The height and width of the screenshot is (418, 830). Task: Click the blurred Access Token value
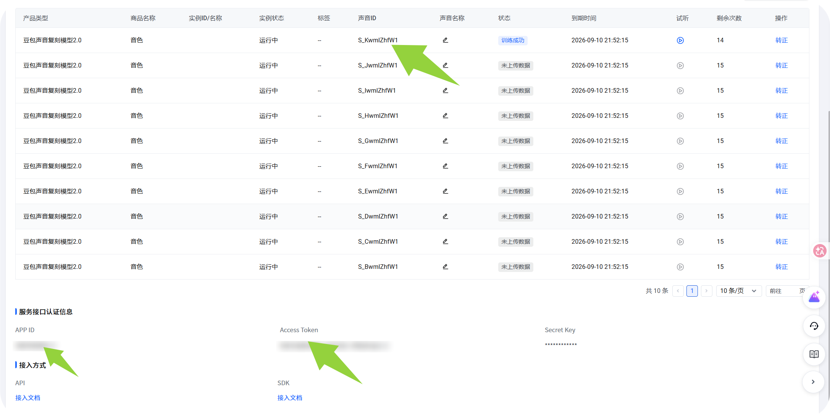335,346
